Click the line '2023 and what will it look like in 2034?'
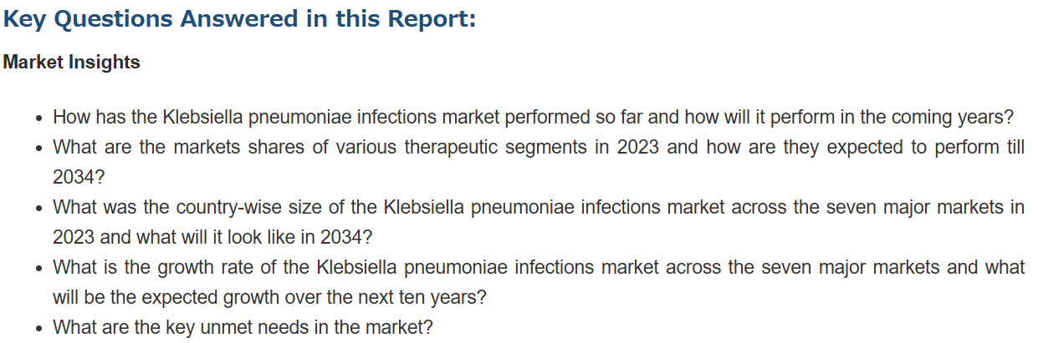Screen dimensions: 1038x343 [x=212, y=237]
